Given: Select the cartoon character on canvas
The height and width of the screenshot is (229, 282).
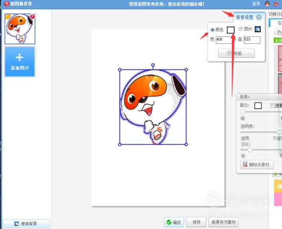Looking at the screenshot, I should 153,107.
